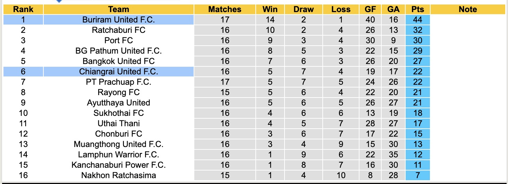
Task: Open Muangthong United F.C. entry
Action: tap(119, 144)
